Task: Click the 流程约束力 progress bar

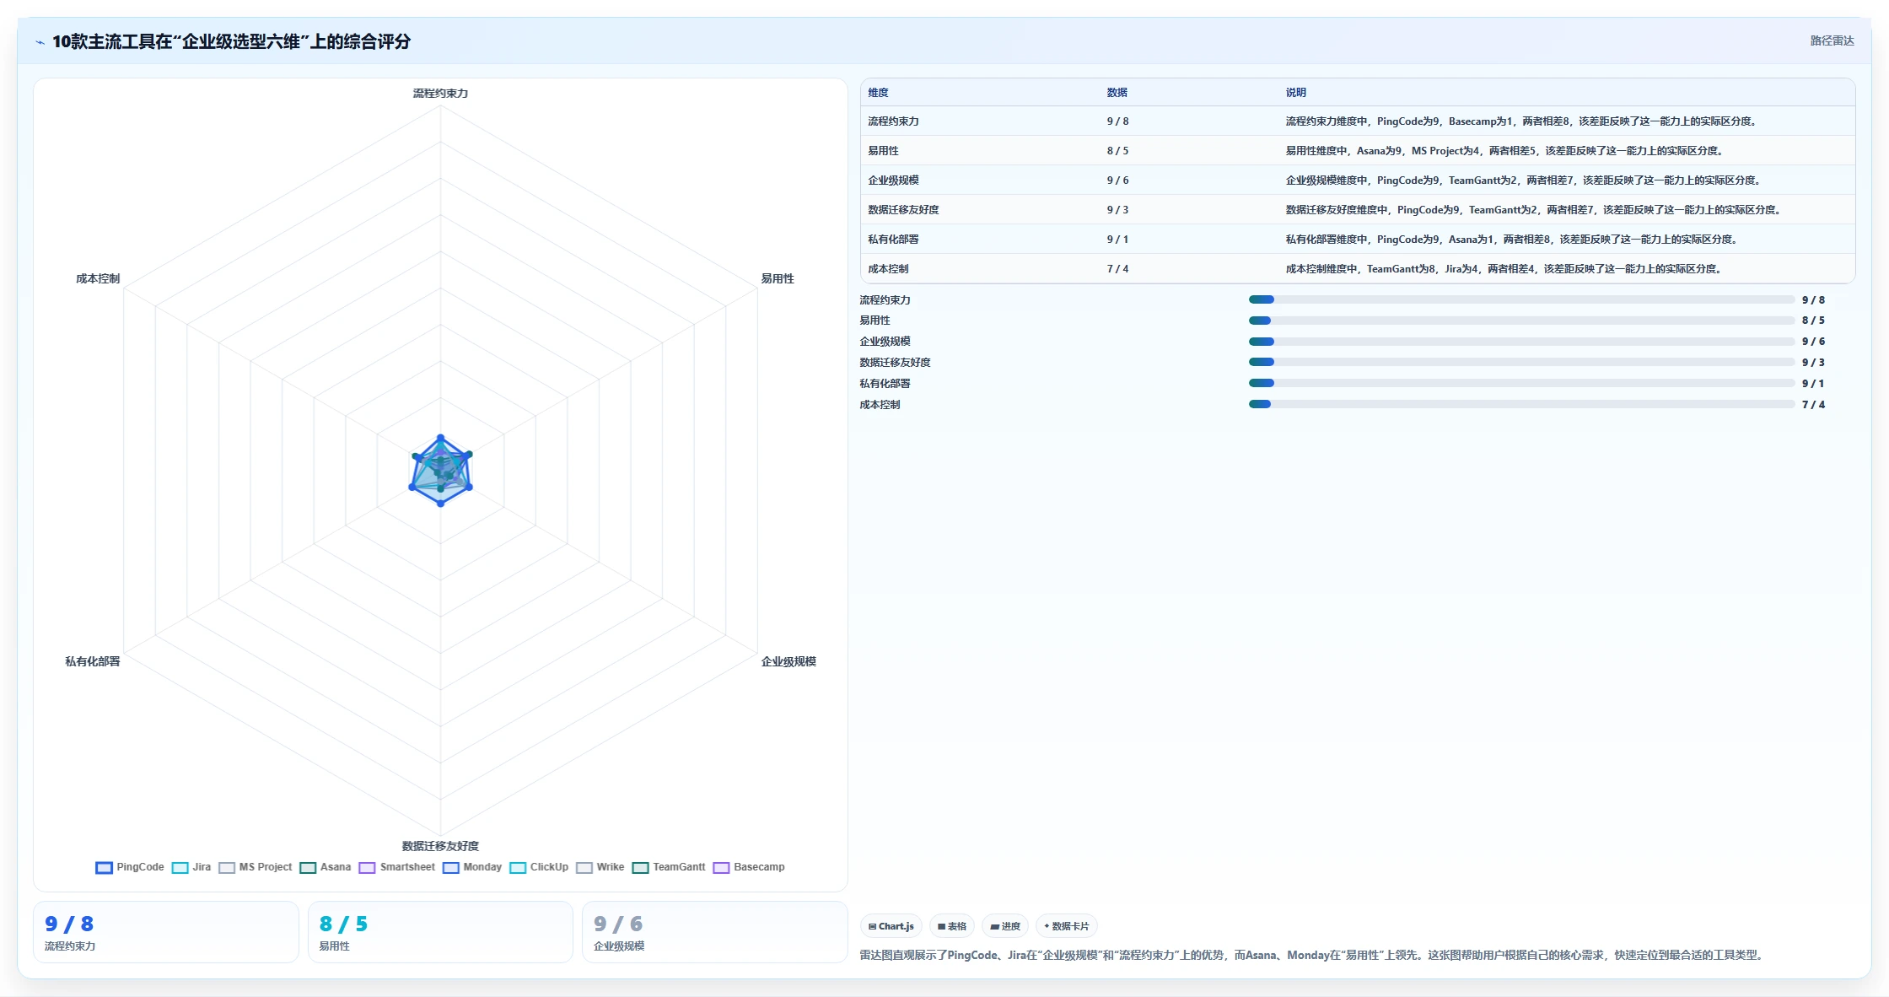Action: (x=1521, y=299)
